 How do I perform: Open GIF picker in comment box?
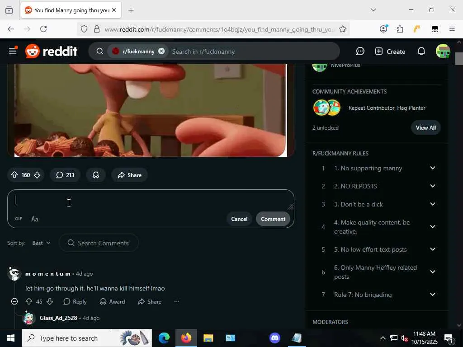coord(18,219)
